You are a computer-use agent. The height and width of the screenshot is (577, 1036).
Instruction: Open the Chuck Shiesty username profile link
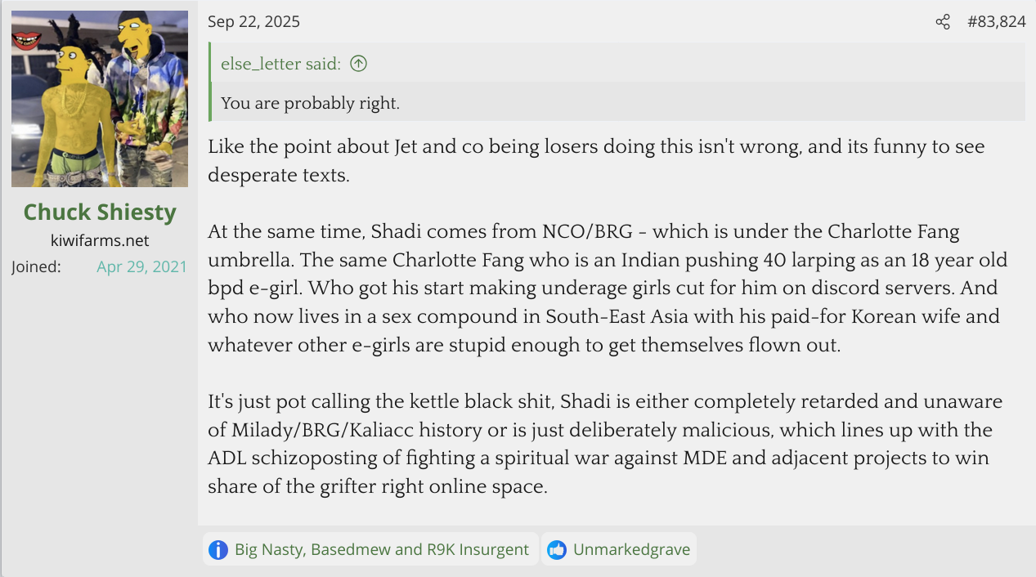click(x=100, y=212)
